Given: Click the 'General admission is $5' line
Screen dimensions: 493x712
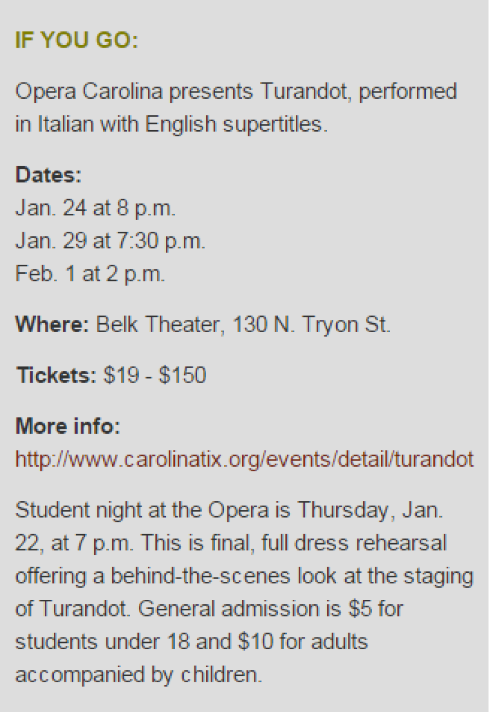Looking at the screenshot, I should (x=269, y=609).
